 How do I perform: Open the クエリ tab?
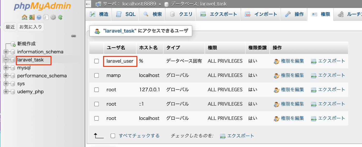tap(181, 14)
